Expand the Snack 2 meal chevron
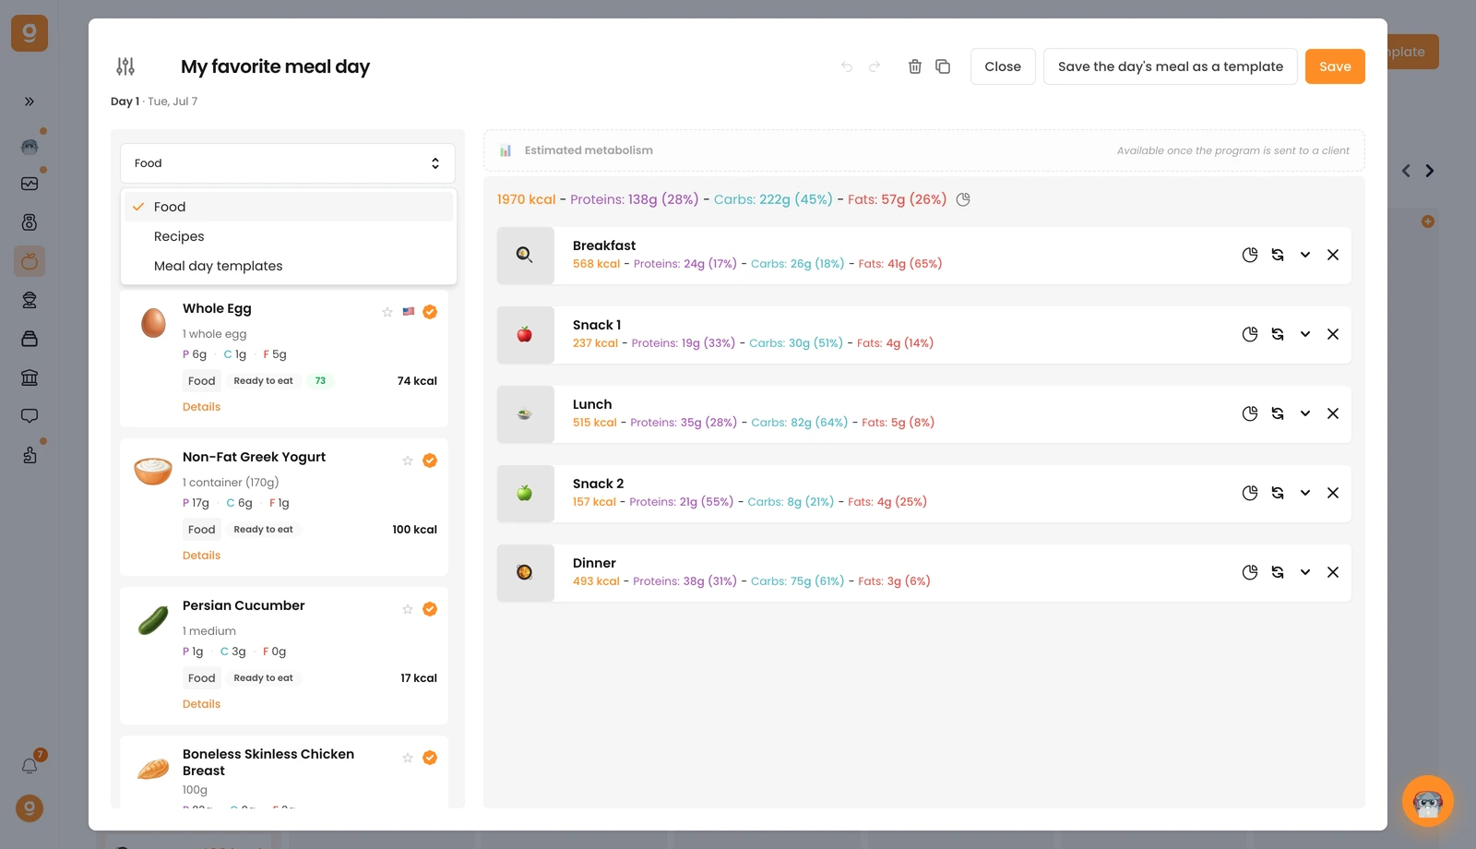1476x849 pixels. point(1305,493)
